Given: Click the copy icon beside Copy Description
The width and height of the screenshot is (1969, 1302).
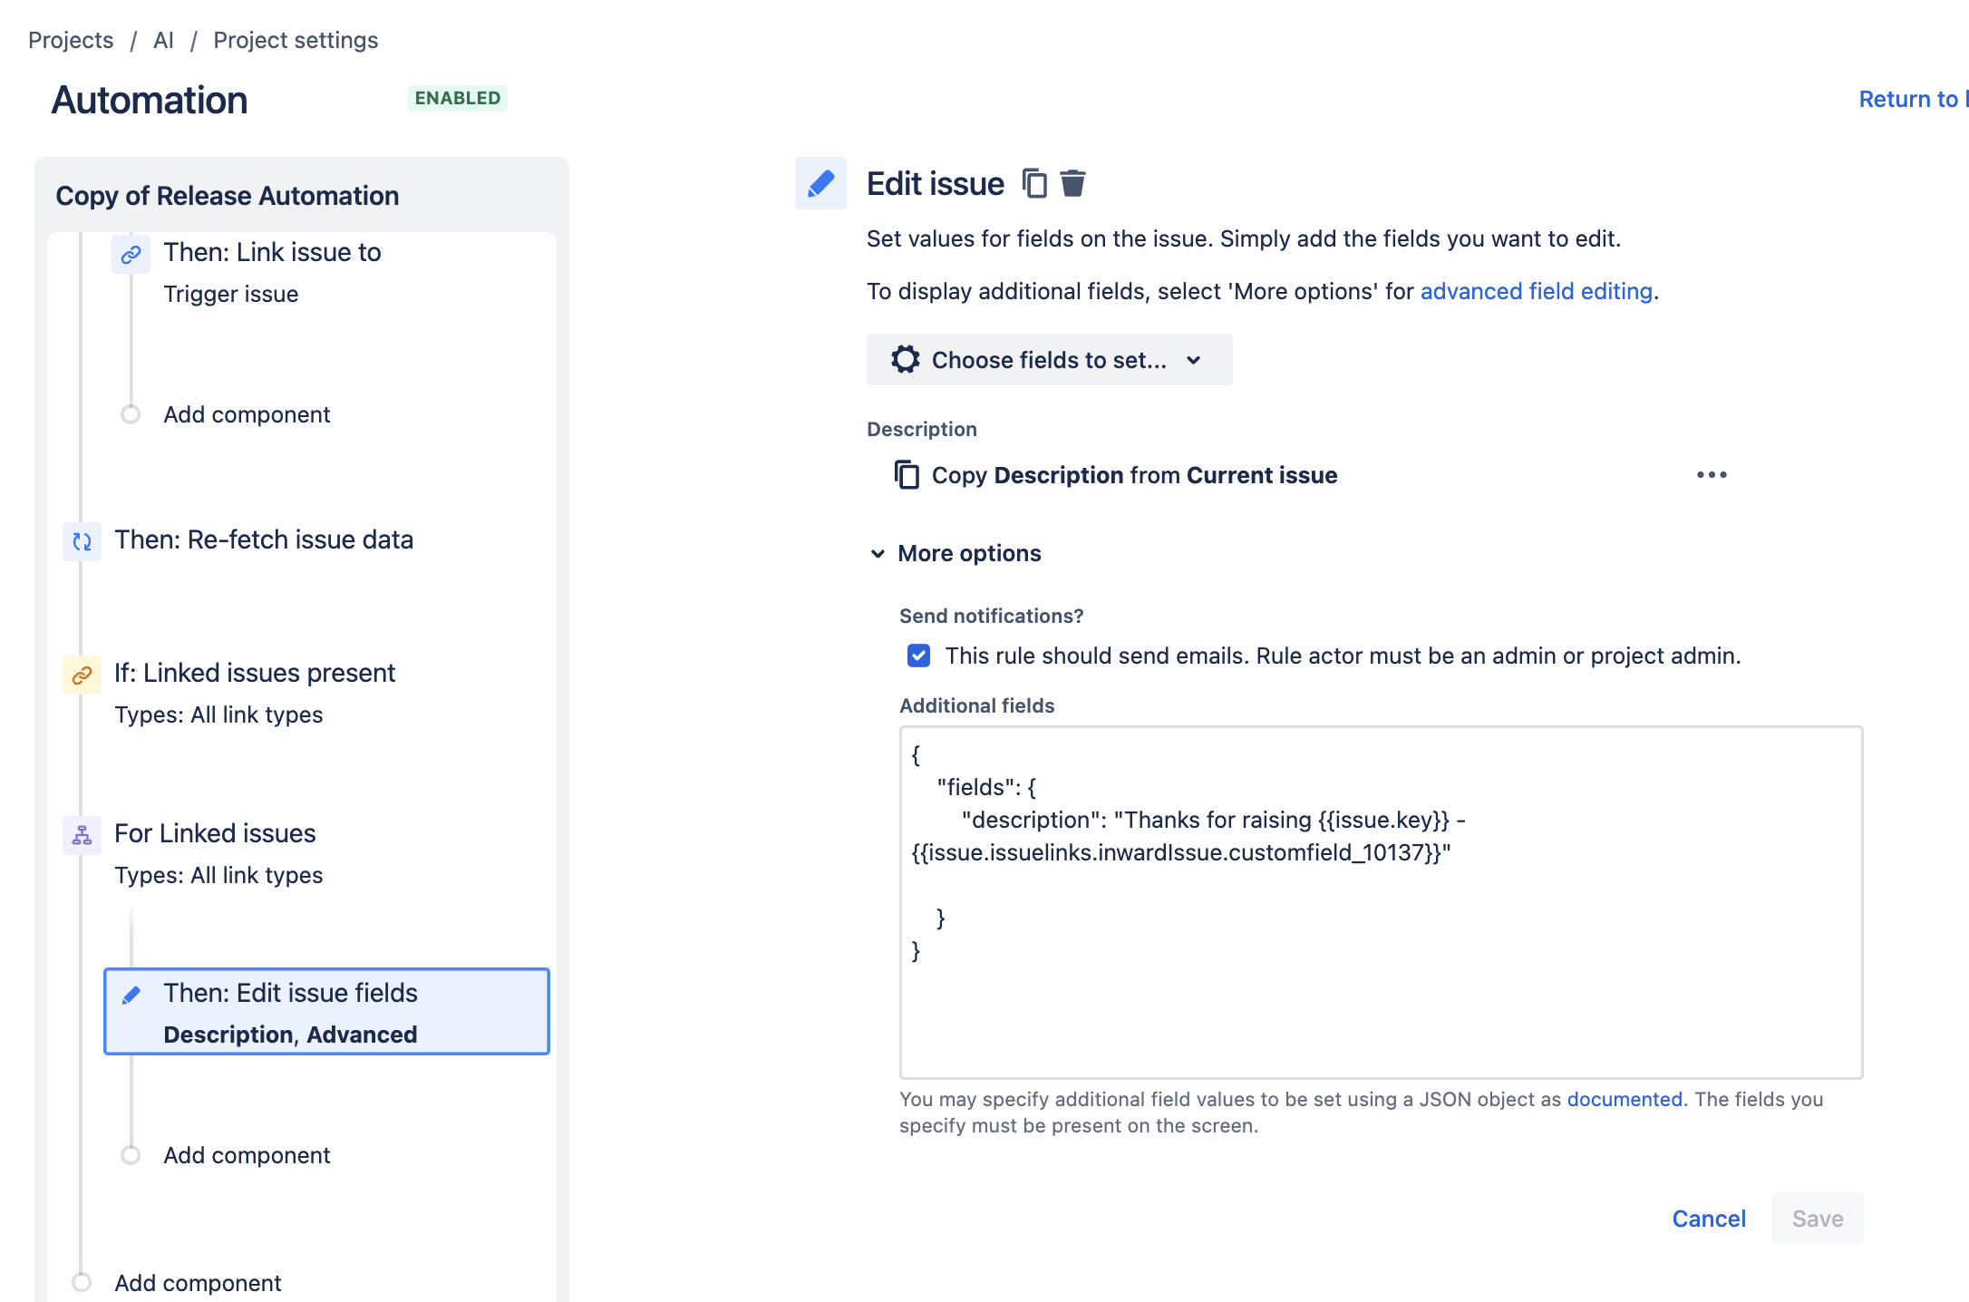Looking at the screenshot, I should (906, 474).
